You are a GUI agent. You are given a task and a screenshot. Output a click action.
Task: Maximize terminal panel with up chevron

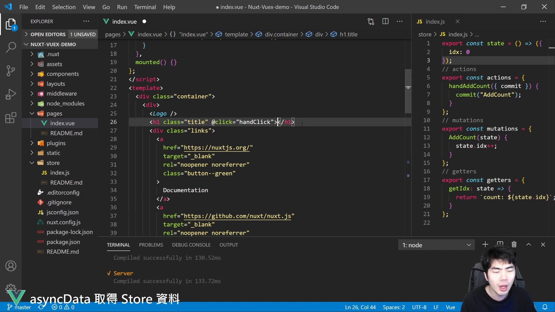pyautogui.click(x=529, y=245)
